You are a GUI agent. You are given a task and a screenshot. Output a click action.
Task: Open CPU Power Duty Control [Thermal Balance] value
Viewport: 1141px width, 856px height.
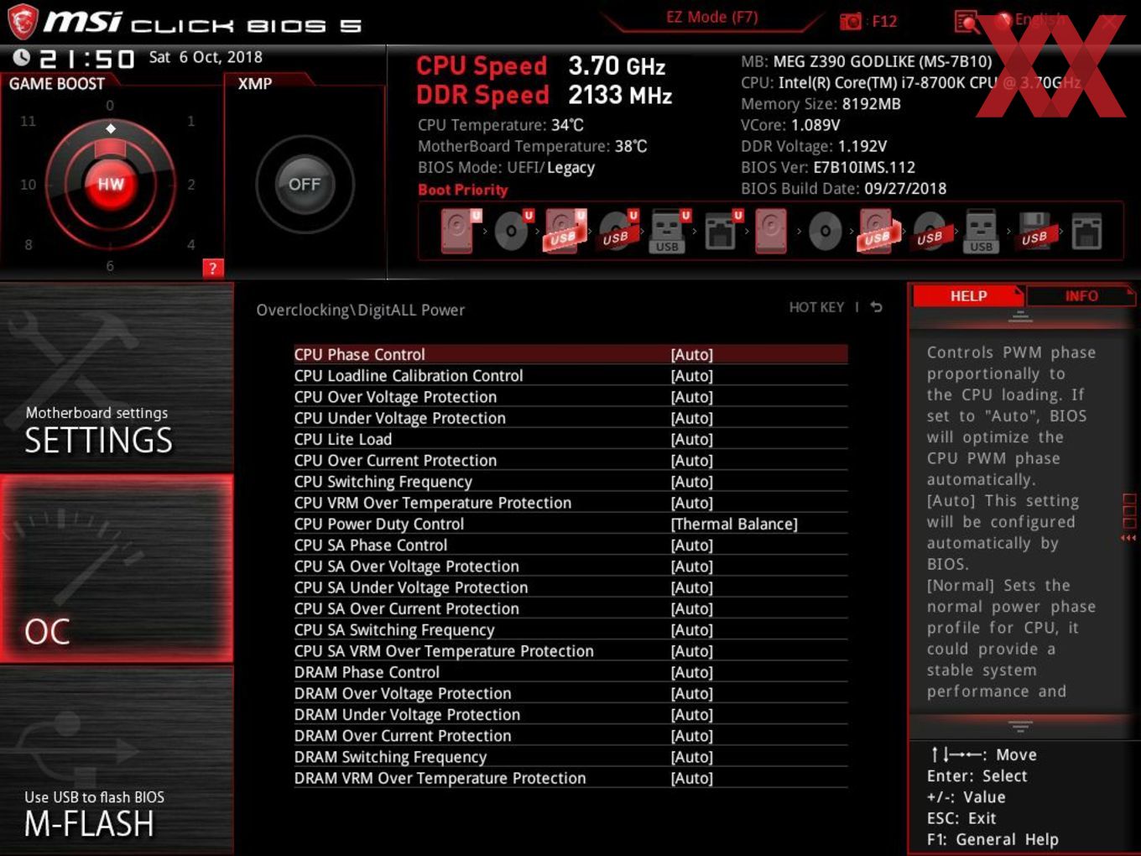(x=734, y=524)
